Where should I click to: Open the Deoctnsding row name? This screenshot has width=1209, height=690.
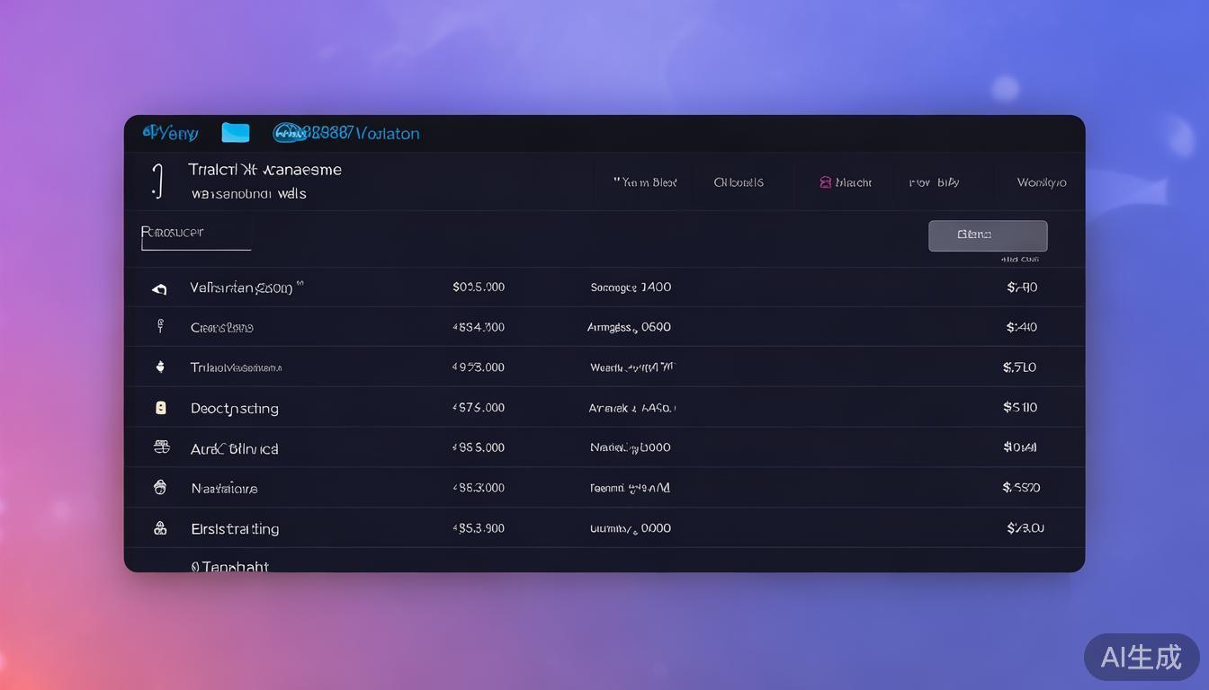click(234, 408)
